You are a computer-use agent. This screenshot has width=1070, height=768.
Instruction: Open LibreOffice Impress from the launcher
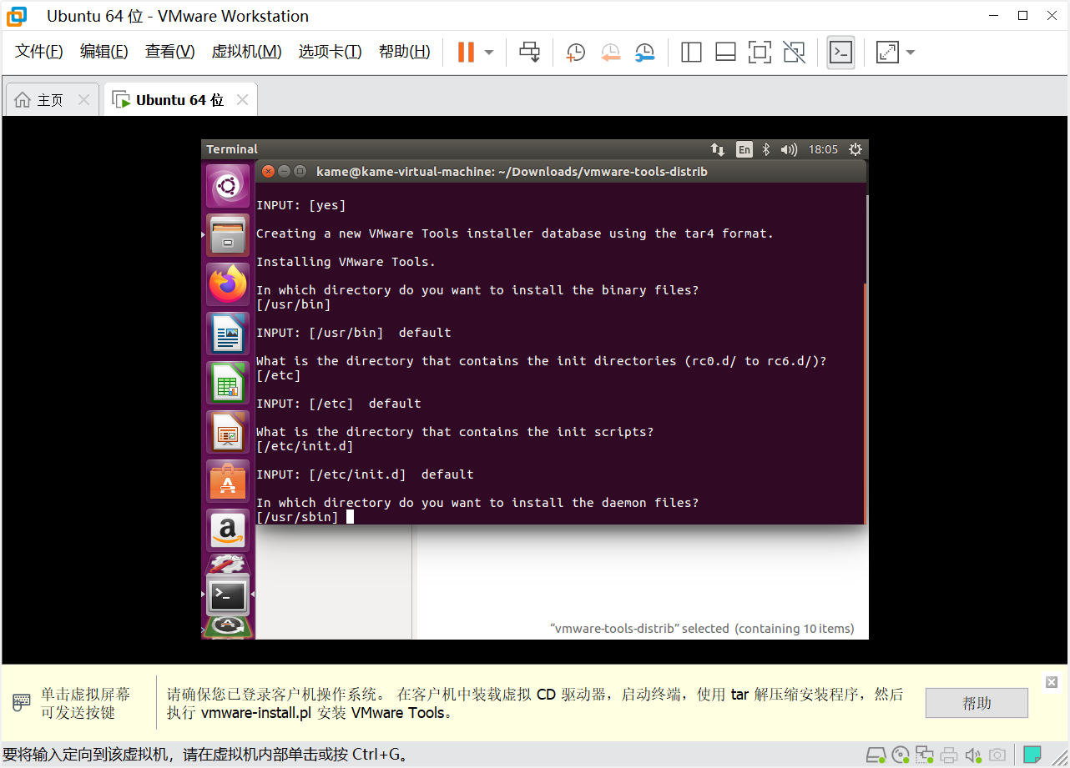pos(228,432)
